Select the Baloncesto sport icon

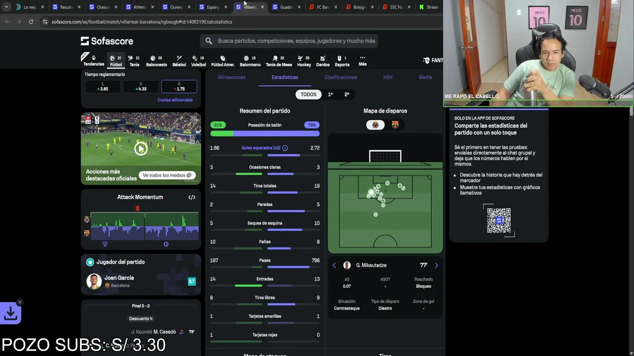157,61
